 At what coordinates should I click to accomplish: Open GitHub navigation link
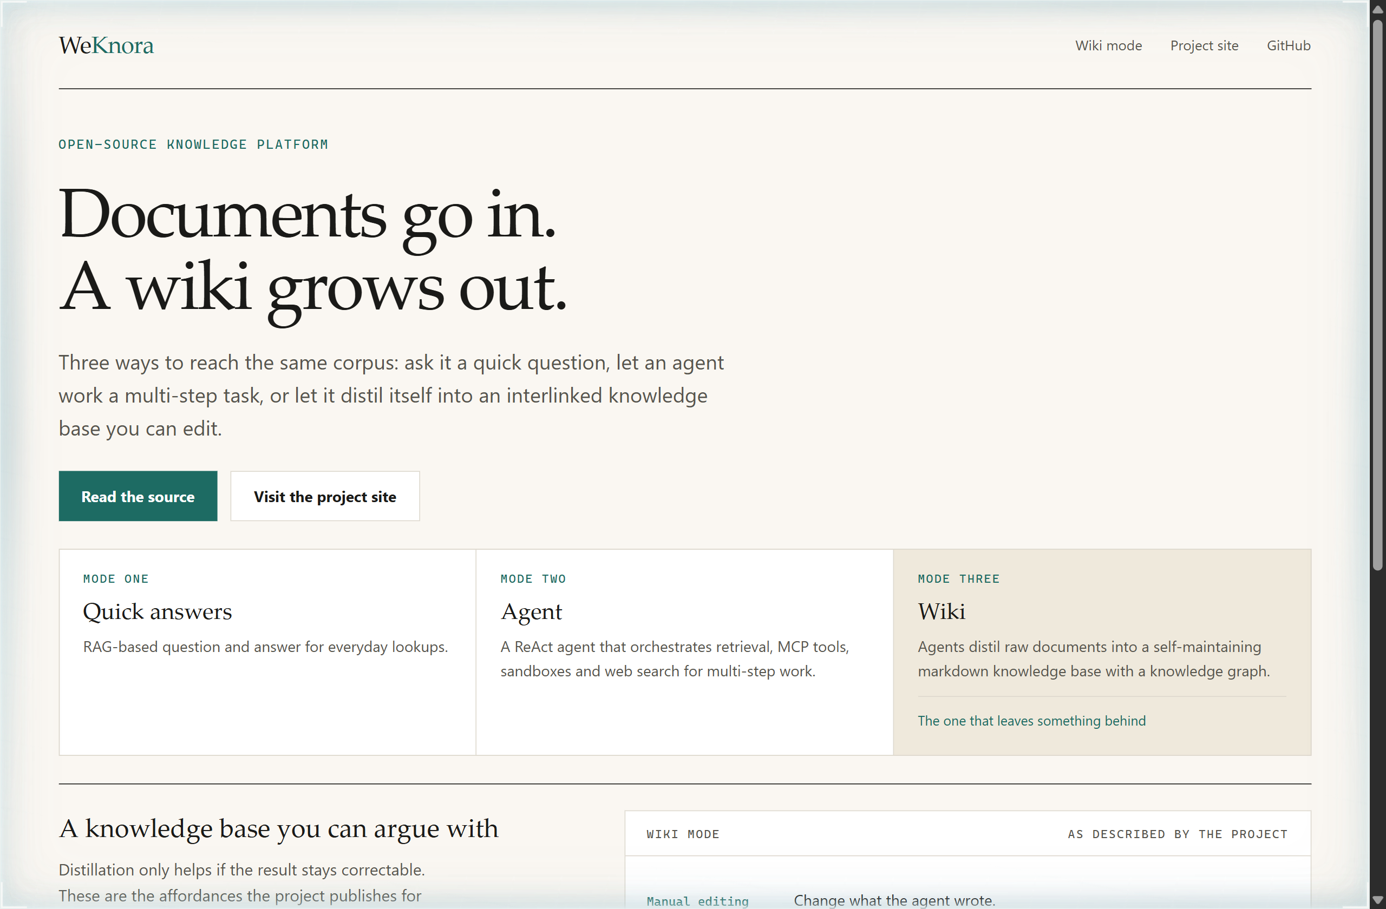coord(1288,45)
